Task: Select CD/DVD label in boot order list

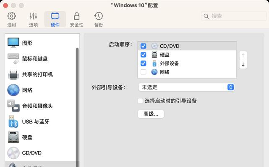Action: coord(170,46)
